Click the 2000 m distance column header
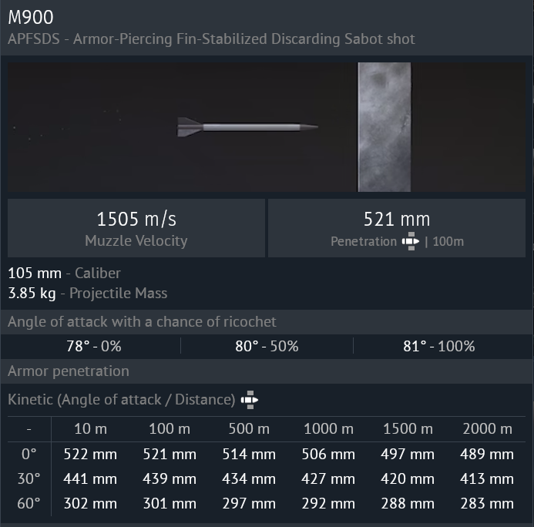This screenshot has width=534, height=527. click(x=487, y=428)
